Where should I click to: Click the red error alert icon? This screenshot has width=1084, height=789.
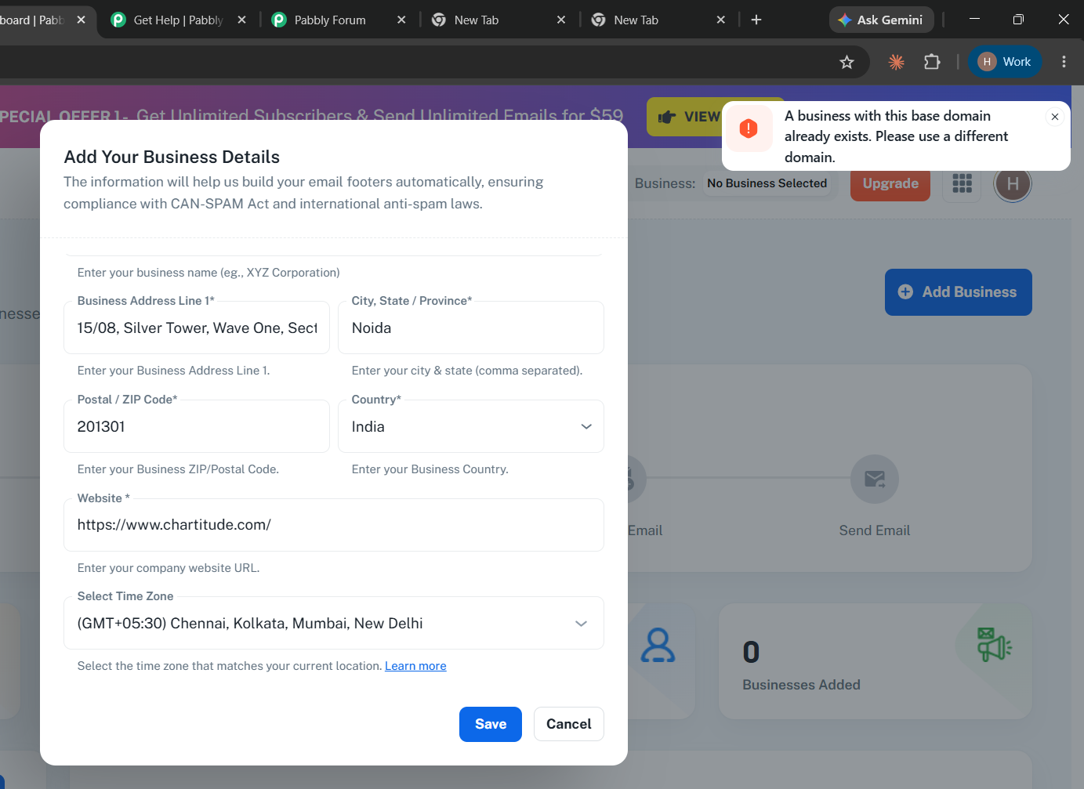click(x=749, y=128)
